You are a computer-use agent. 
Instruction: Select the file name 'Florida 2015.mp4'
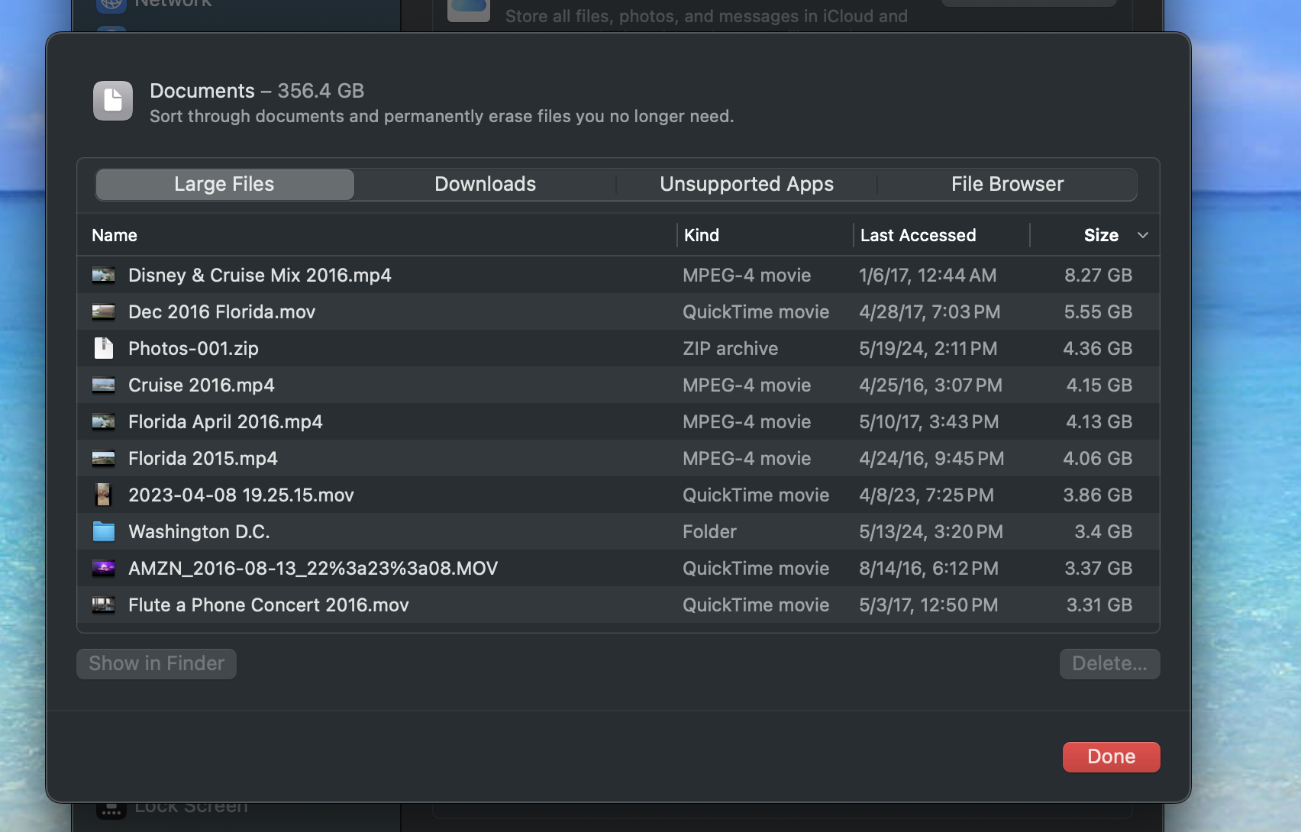click(x=203, y=458)
